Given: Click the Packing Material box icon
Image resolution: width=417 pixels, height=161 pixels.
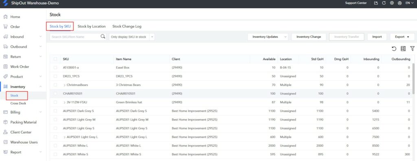Looking at the screenshot, I should click(5, 122).
